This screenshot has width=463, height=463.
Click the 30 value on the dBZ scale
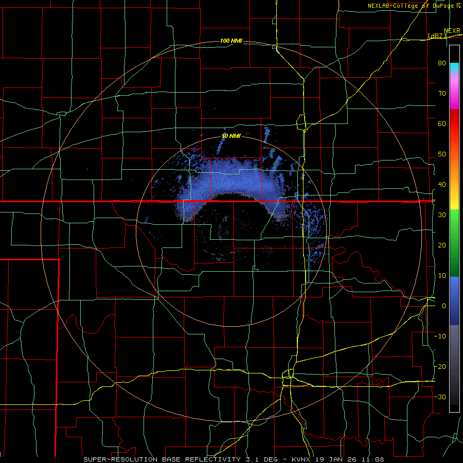[x=442, y=215]
